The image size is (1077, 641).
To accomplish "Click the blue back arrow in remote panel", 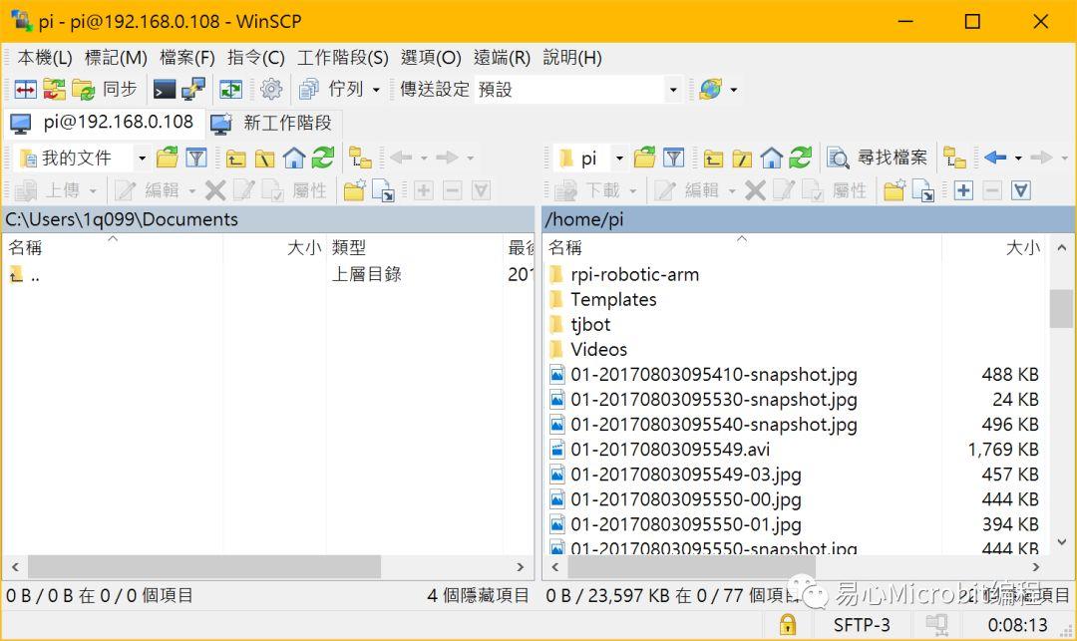I will 994,158.
